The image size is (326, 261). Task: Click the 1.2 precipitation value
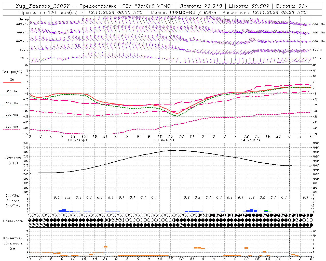click(67, 197)
